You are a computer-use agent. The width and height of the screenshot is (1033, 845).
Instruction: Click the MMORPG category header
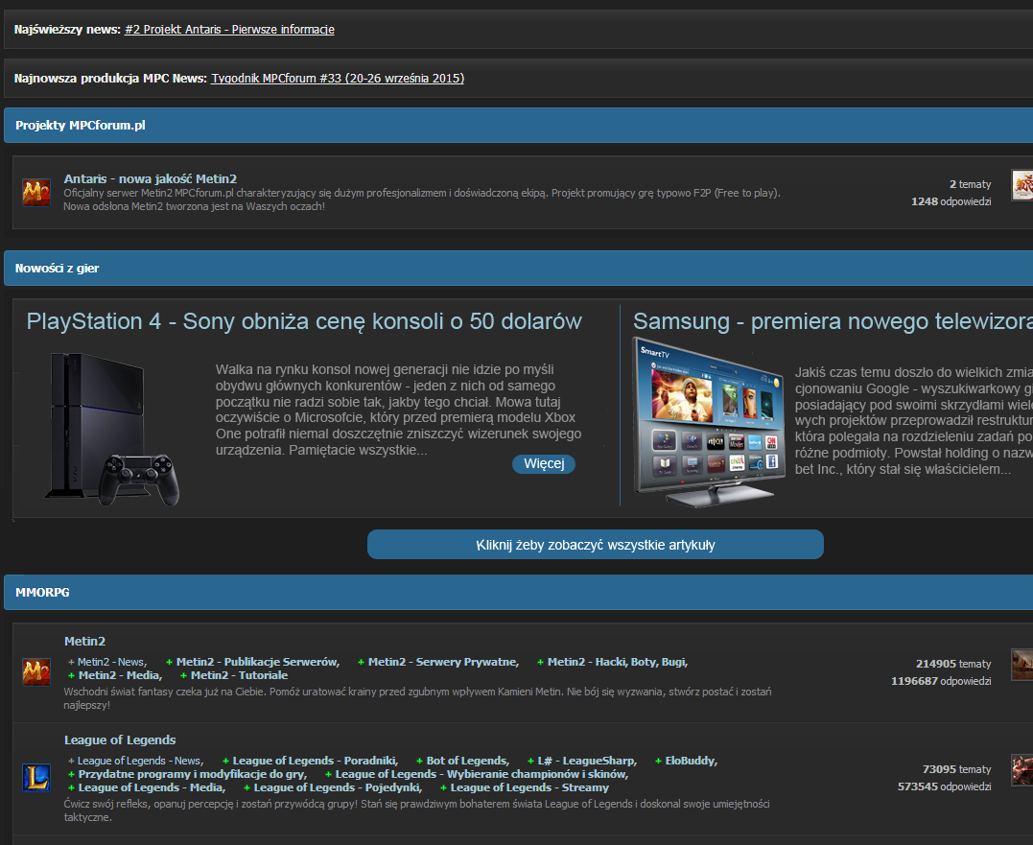click(x=519, y=592)
